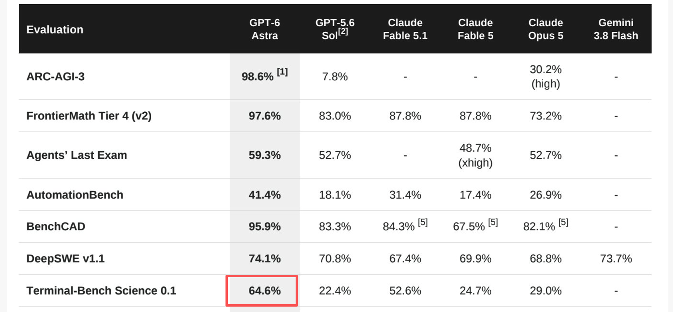Viewport: 673px width, 312px height.
Task: Open footnote [5] beside 67.5% BenchCAD score
Action: 493,222
